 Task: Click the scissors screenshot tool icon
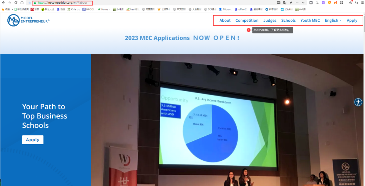317,3
